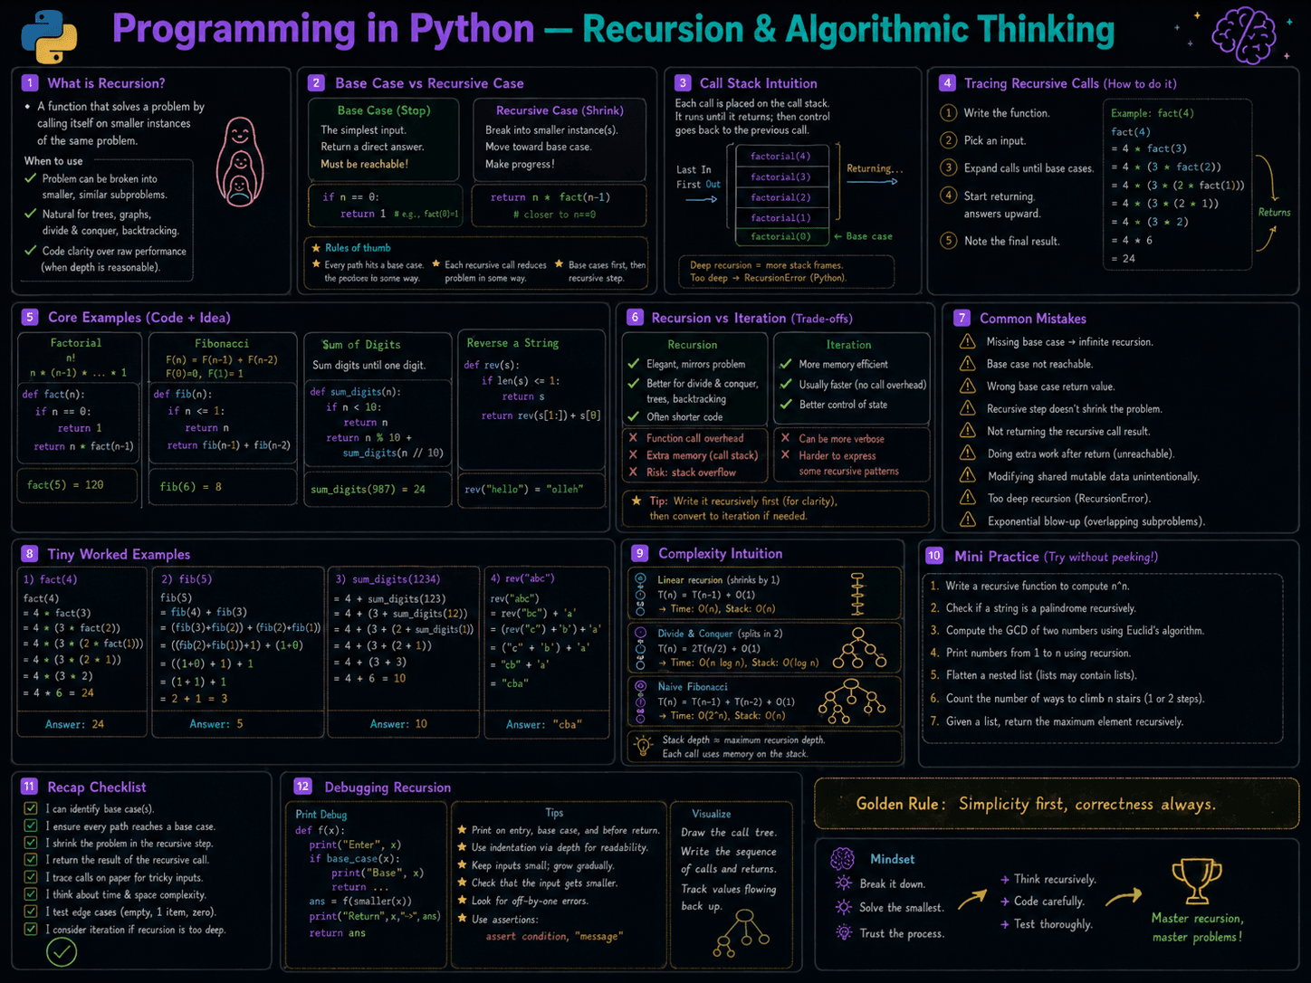Click the red X beside Harder to express
1311x983 pixels.
coord(785,455)
